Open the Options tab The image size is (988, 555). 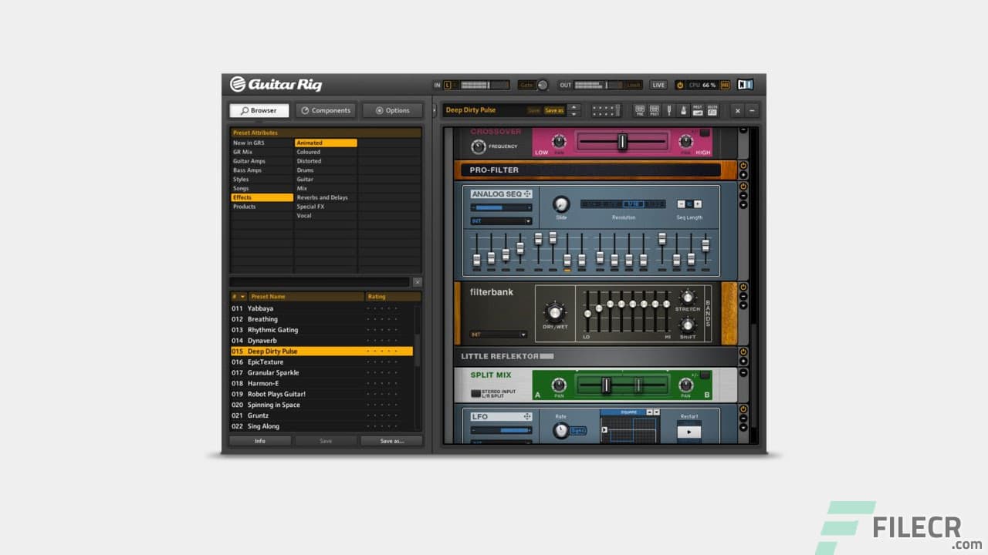[x=391, y=110]
